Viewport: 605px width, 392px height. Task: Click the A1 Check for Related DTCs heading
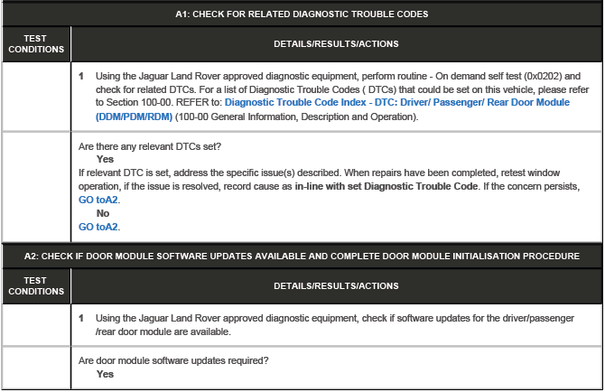coord(302,14)
